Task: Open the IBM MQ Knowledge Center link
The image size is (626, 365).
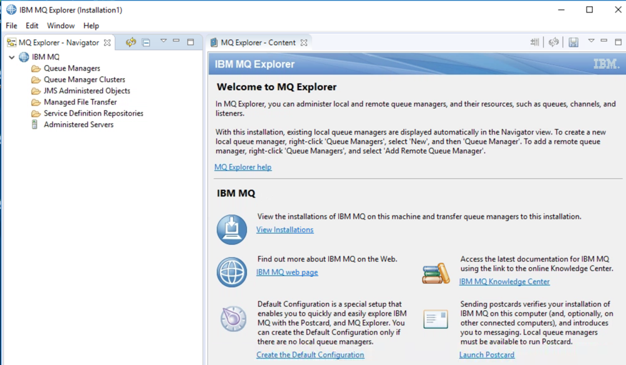Action: pos(504,282)
